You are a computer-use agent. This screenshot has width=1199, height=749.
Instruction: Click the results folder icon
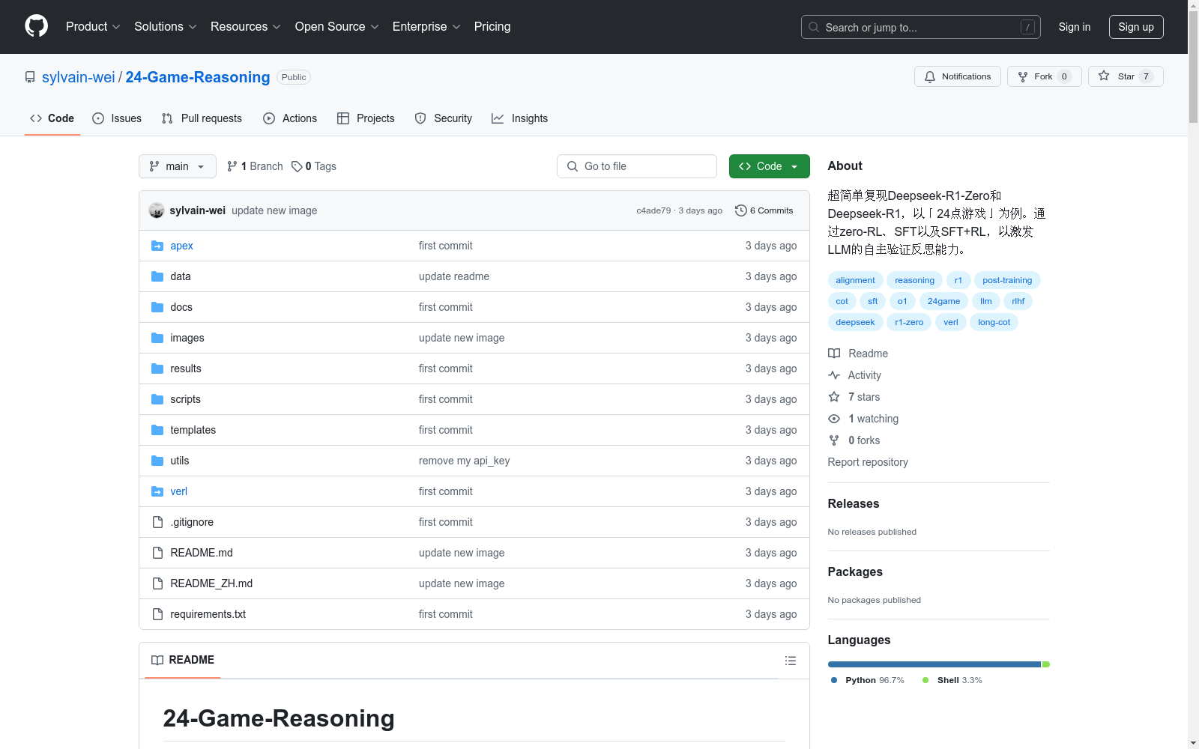point(157,369)
